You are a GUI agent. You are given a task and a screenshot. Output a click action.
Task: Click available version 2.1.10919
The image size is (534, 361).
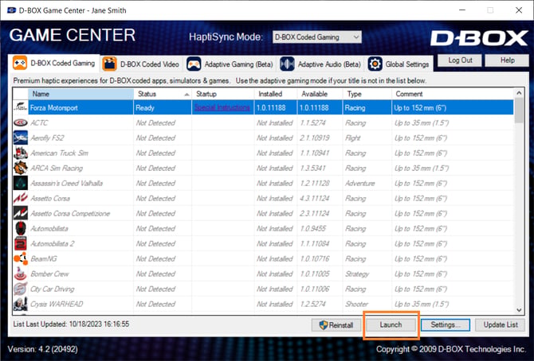pos(315,138)
